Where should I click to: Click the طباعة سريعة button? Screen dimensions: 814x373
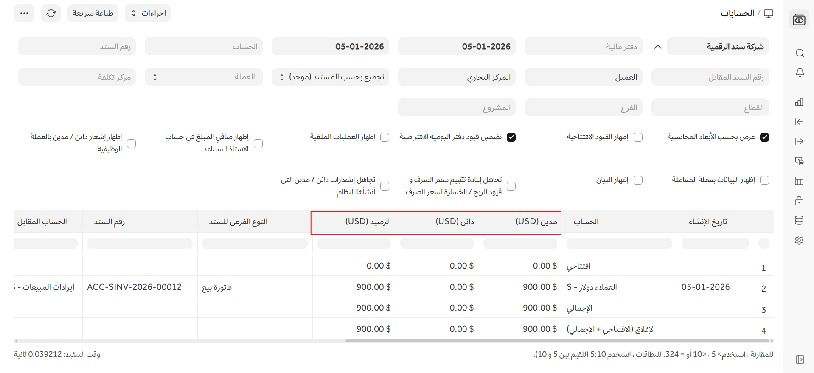(93, 13)
